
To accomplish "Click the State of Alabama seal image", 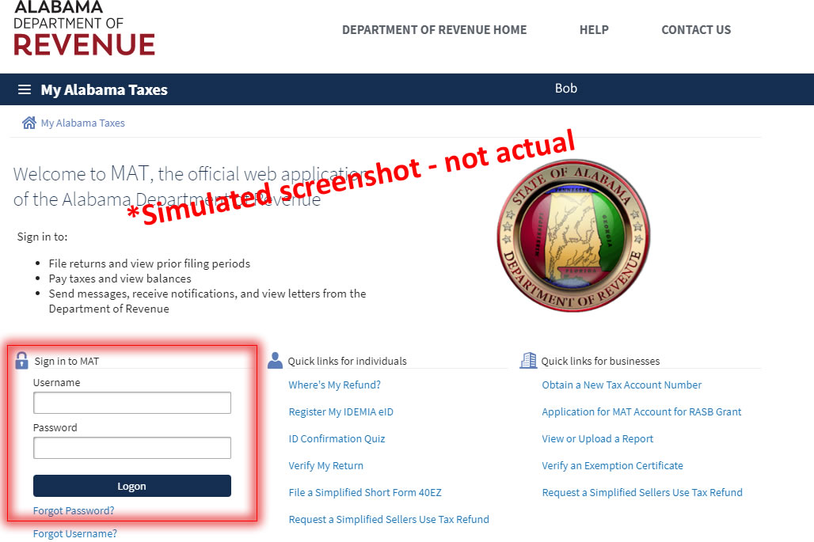I will click(573, 236).
